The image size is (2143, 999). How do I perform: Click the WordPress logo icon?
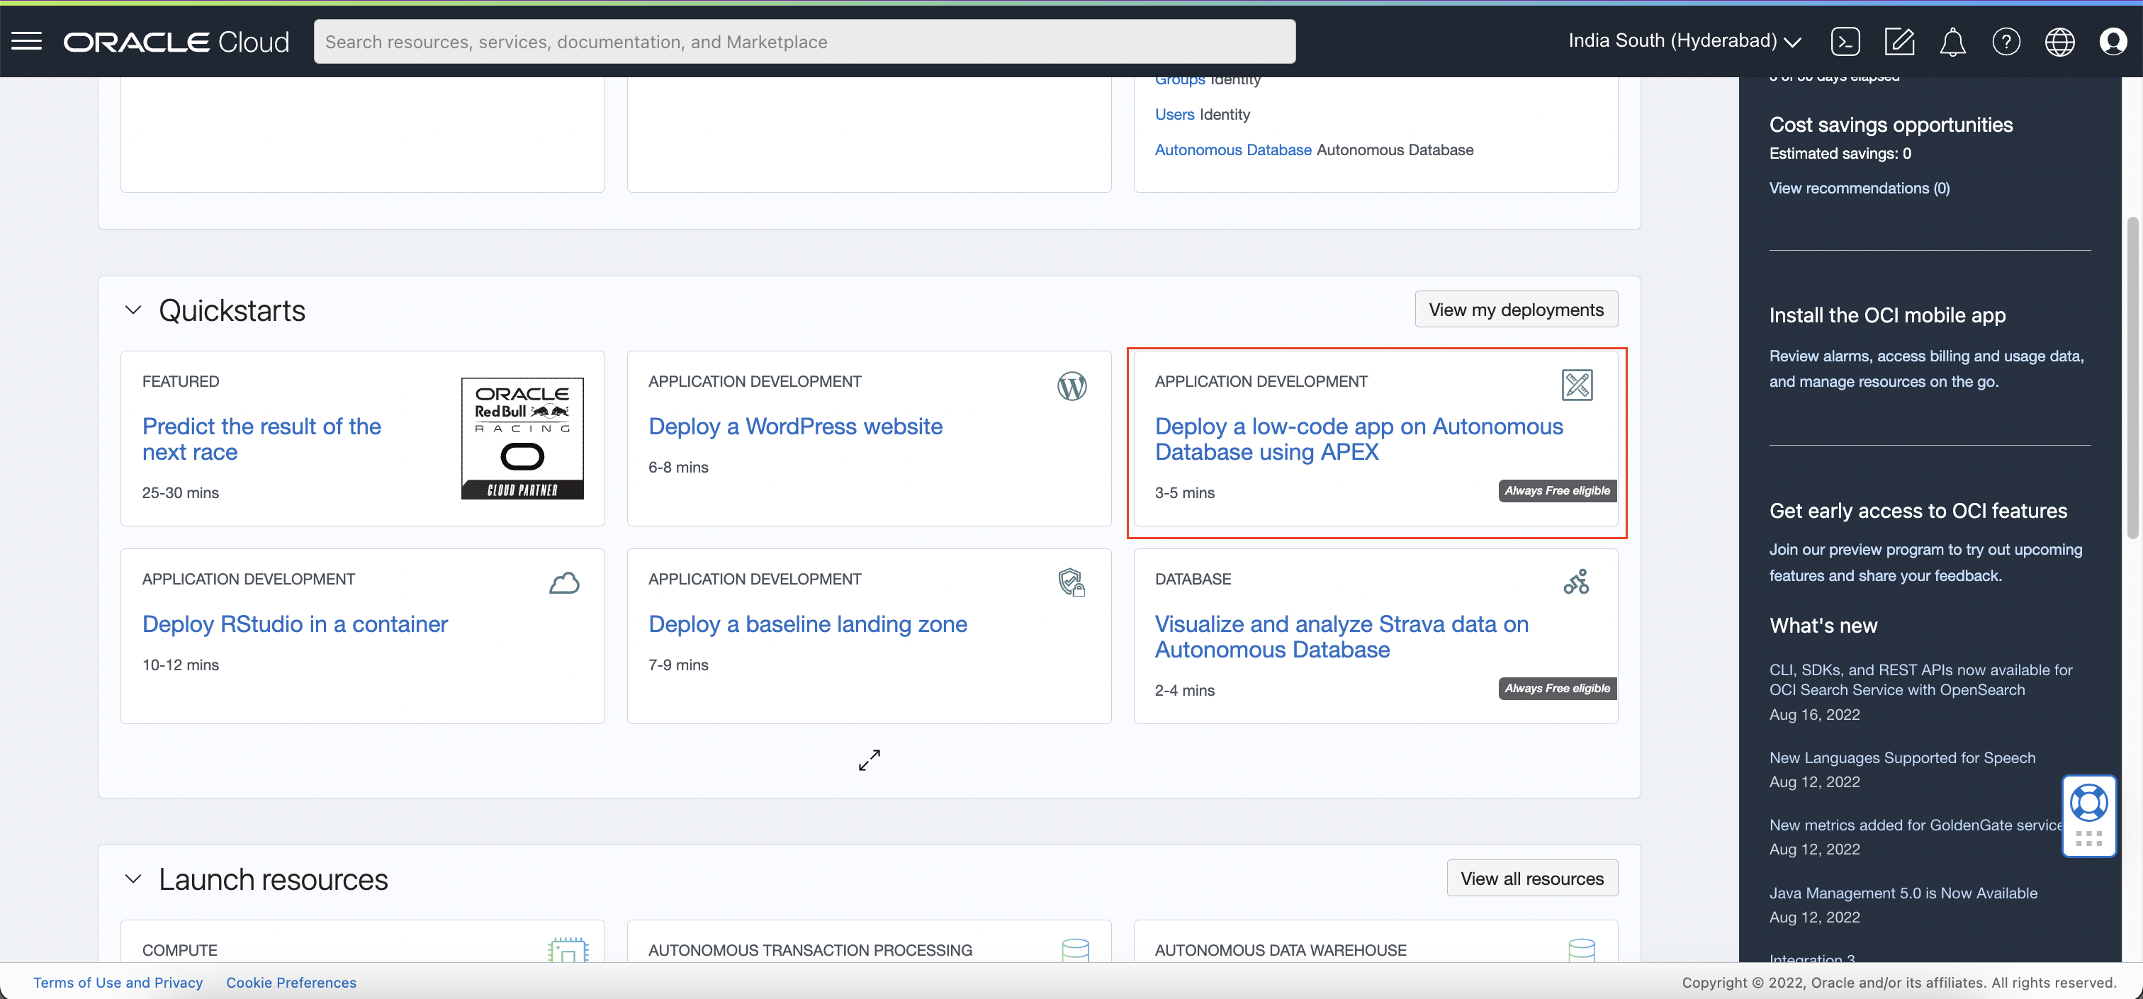[x=1071, y=386]
